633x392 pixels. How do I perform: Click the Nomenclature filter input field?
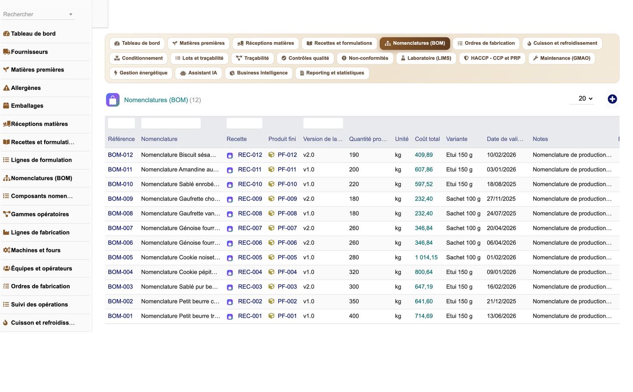[x=171, y=123]
